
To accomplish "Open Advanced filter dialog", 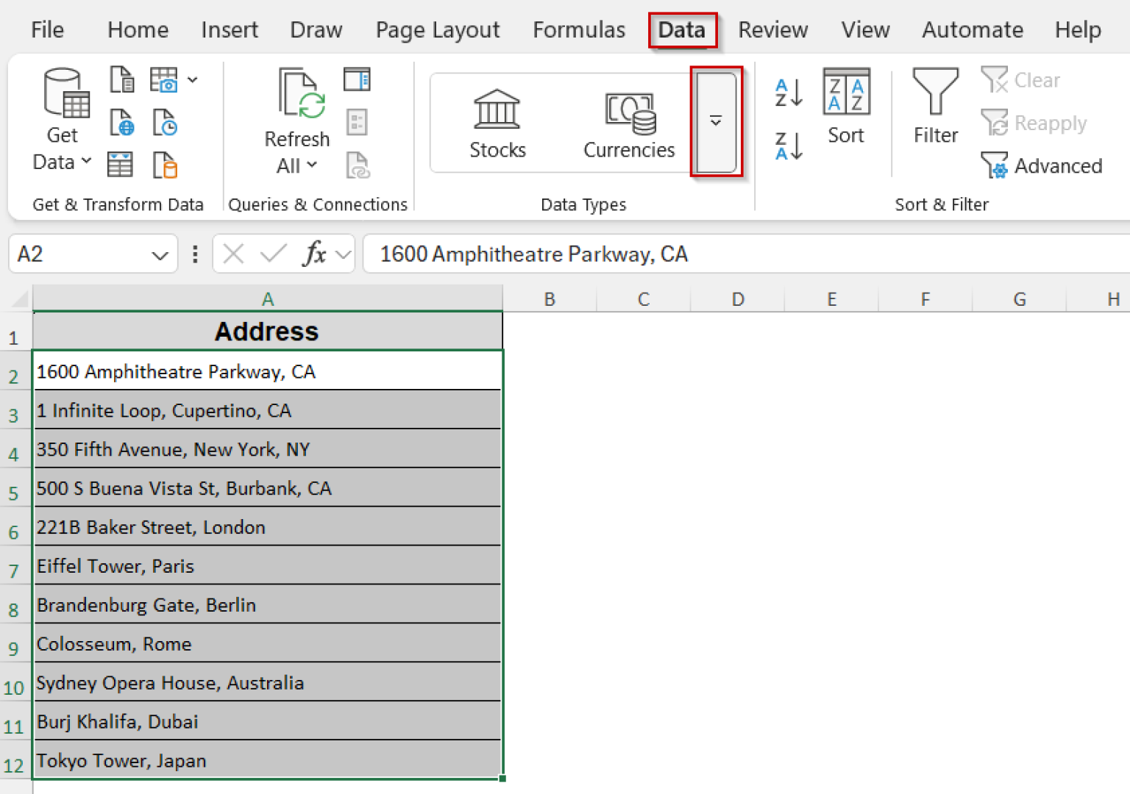I will 1042,166.
